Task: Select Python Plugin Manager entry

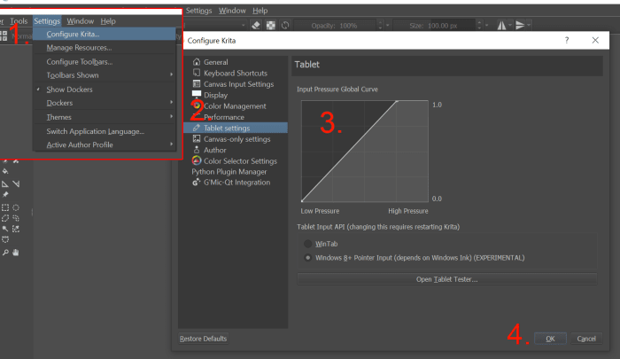Action: pos(229,172)
